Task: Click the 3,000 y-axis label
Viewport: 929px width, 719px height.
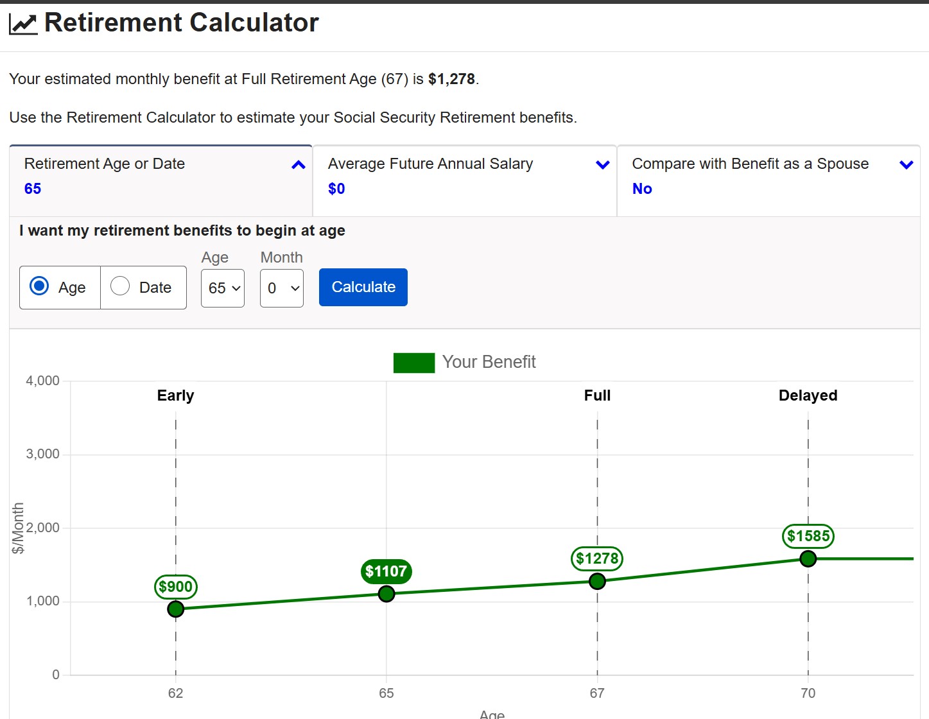Action: (42, 454)
